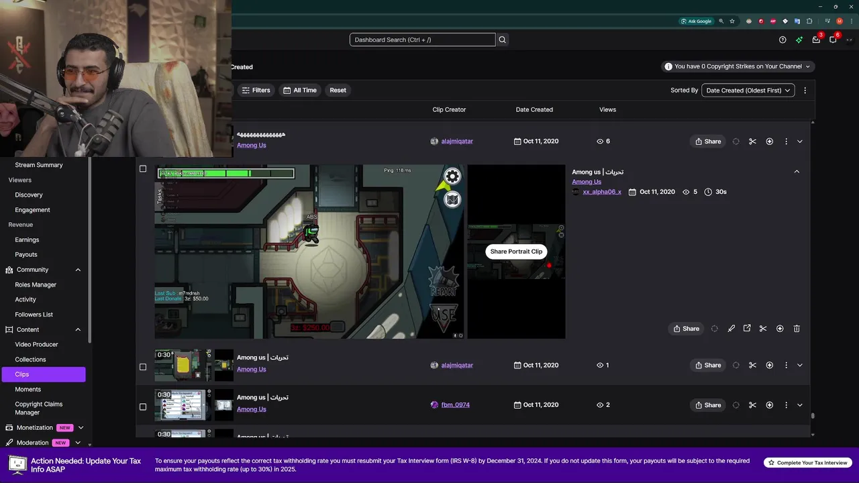Open three-dot menu in alajmiqatar row with 1 view

click(x=785, y=366)
